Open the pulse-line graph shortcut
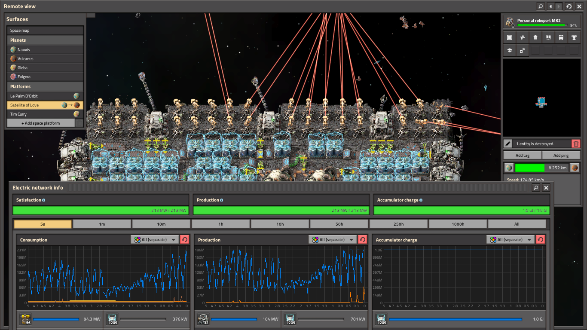The height and width of the screenshot is (330, 587). coord(523,37)
